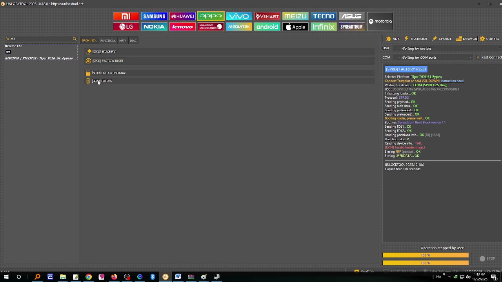The height and width of the screenshot is (282, 502).
Task: Select the Samsung brand logo
Action: pyautogui.click(x=154, y=16)
